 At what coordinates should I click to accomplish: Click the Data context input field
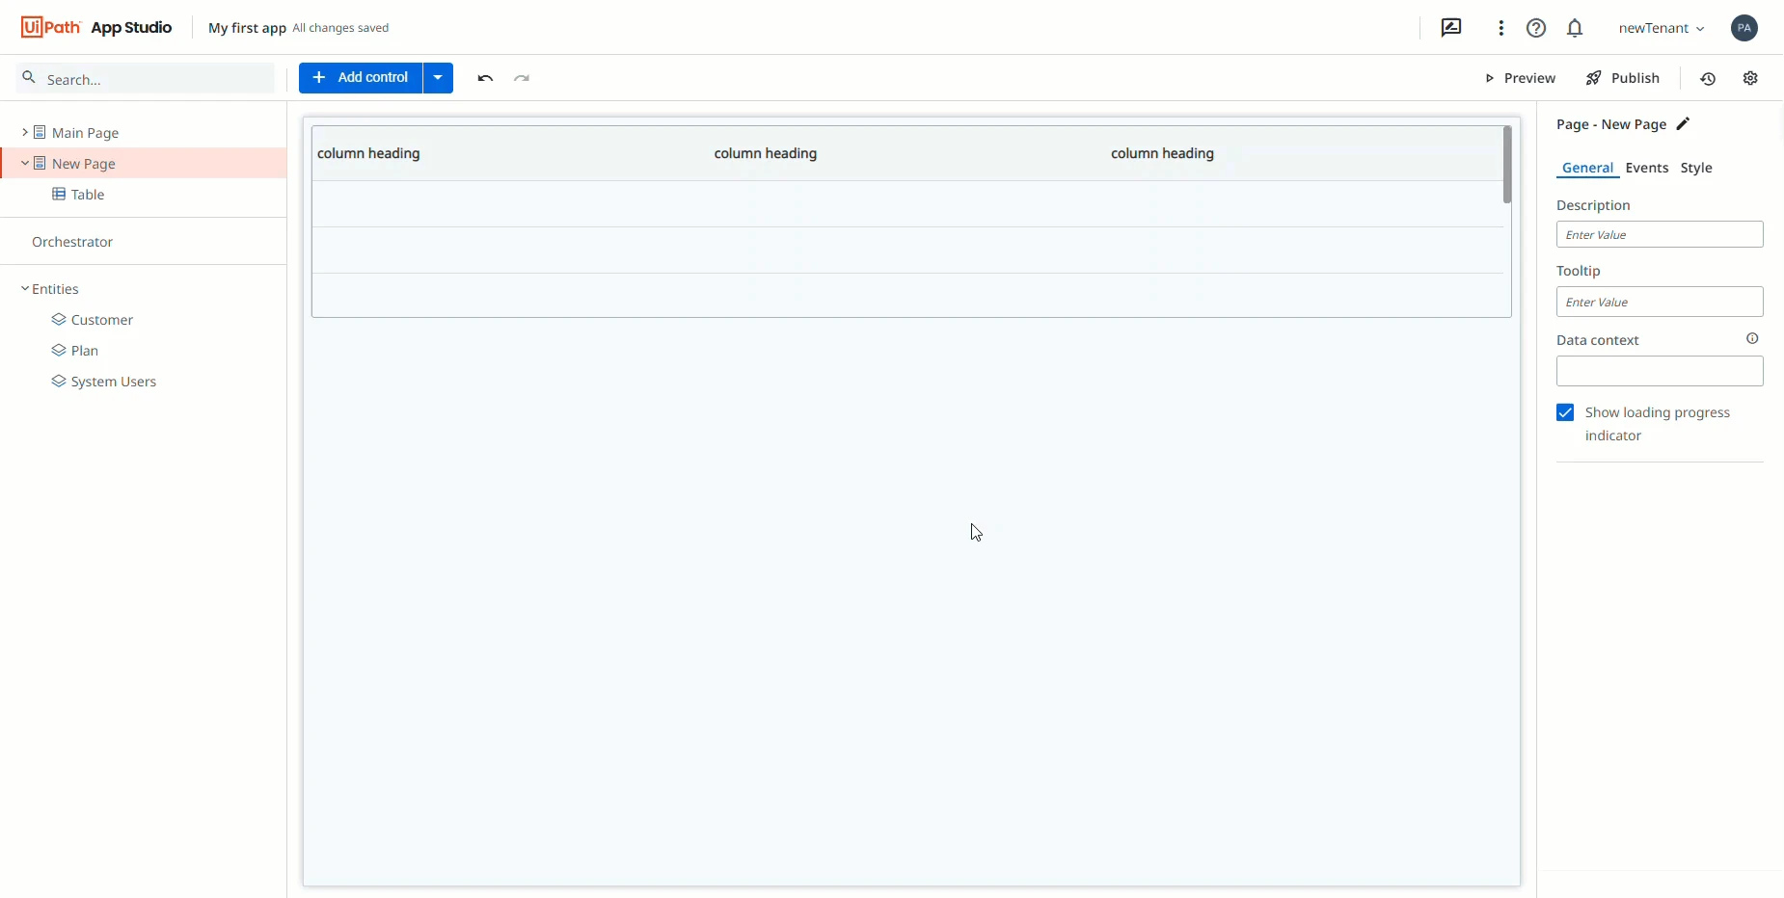coord(1660,371)
